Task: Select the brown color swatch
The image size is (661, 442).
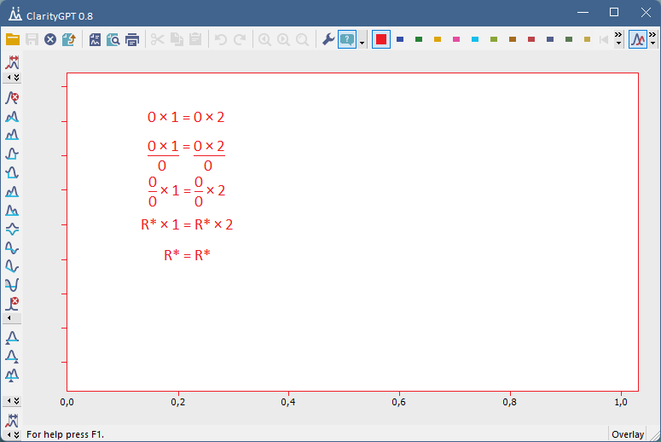Action: click(x=513, y=39)
